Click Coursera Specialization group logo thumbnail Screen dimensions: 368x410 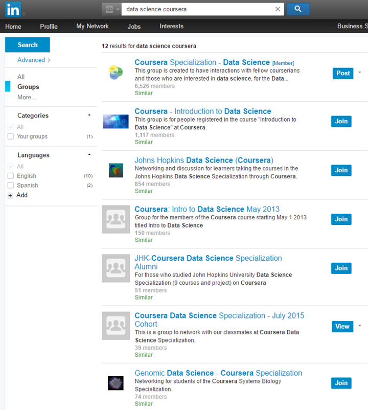tap(116, 73)
